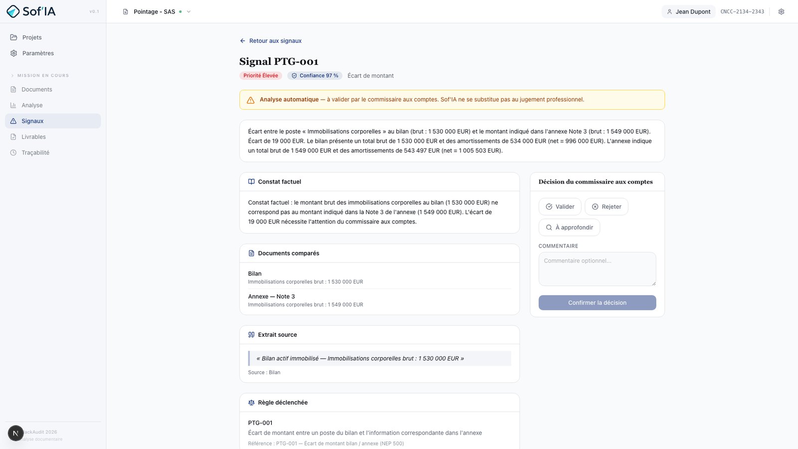Click the user avatar icon beside Jean Dupont

pos(669,11)
